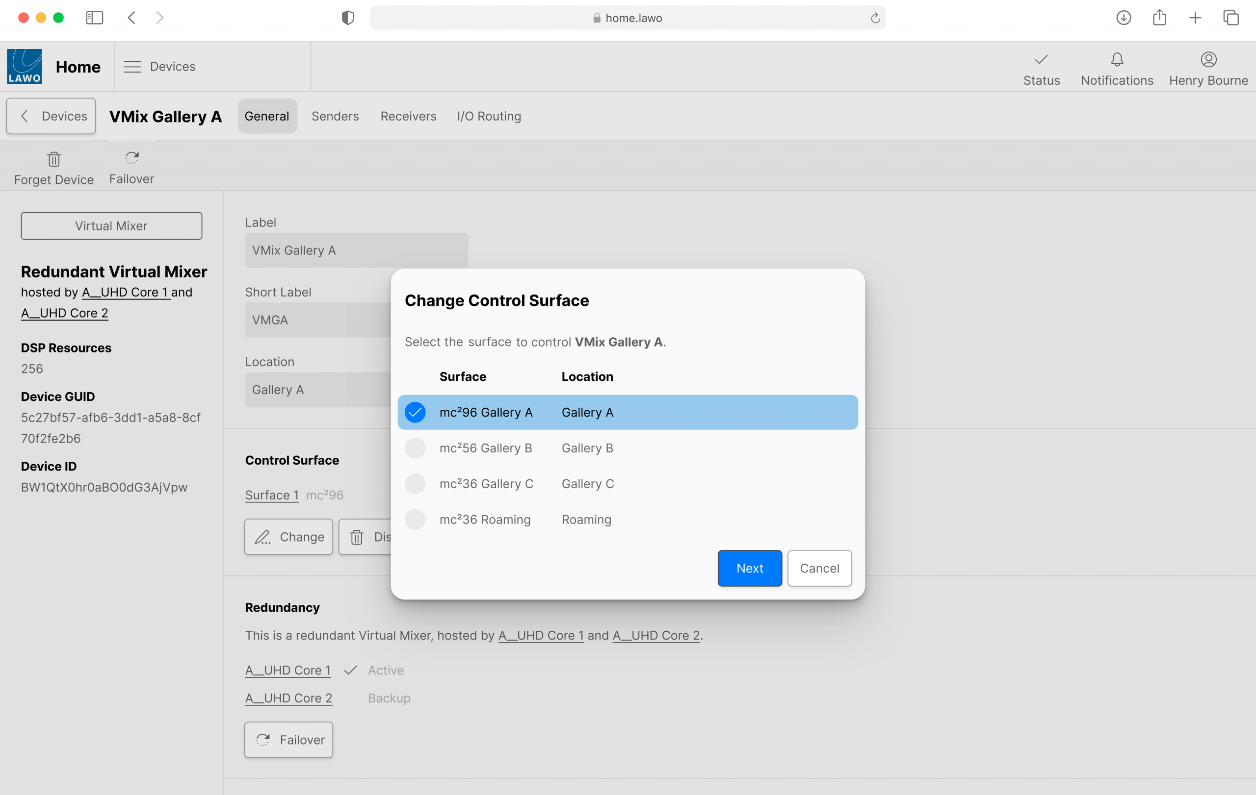Open A__UHD Core 2 link in Redundancy list
Viewport: 1256px width, 795px height.
tap(288, 698)
